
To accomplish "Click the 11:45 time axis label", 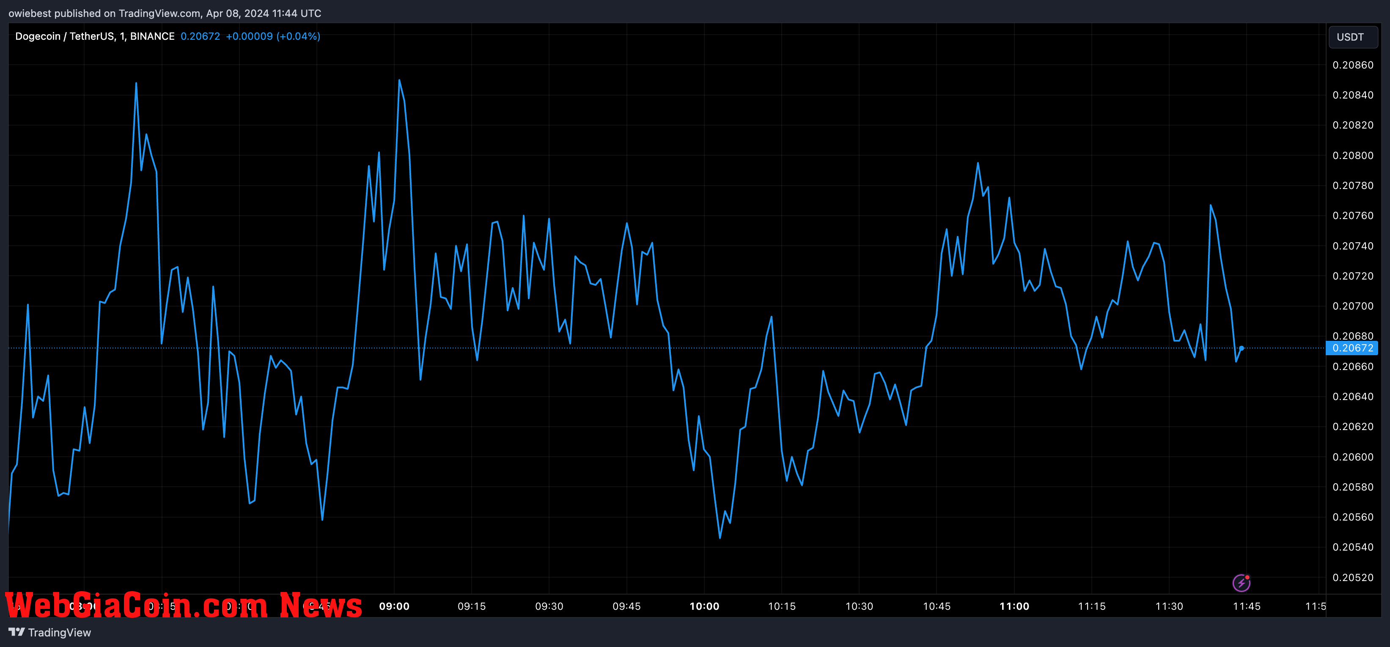I will click(1247, 606).
